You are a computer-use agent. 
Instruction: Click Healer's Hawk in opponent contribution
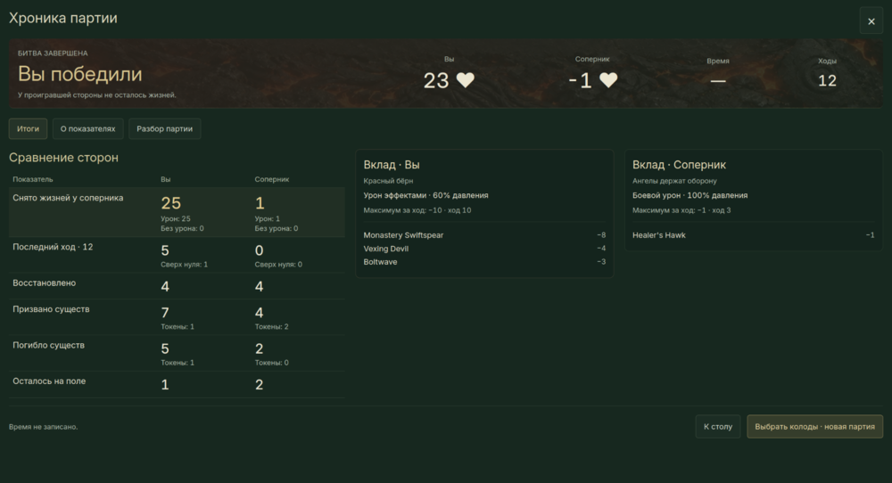659,235
